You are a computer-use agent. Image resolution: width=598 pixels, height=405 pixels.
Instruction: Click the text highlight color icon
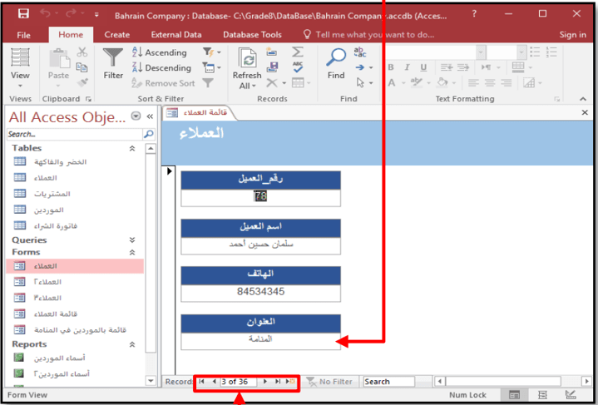click(417, 82)
